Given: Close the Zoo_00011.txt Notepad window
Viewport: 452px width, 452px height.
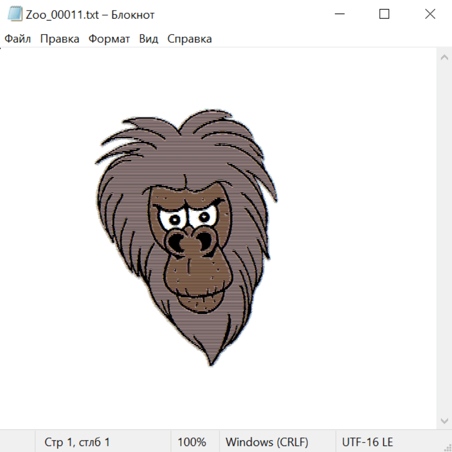Looking at the screenshot, I should 430,14.
